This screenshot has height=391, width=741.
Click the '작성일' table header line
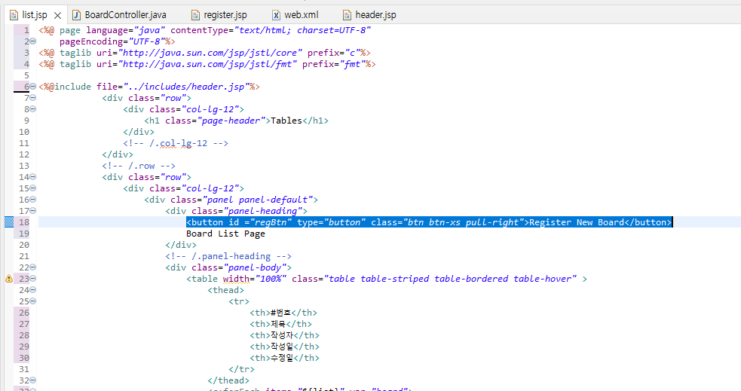(x=284, y=347)
